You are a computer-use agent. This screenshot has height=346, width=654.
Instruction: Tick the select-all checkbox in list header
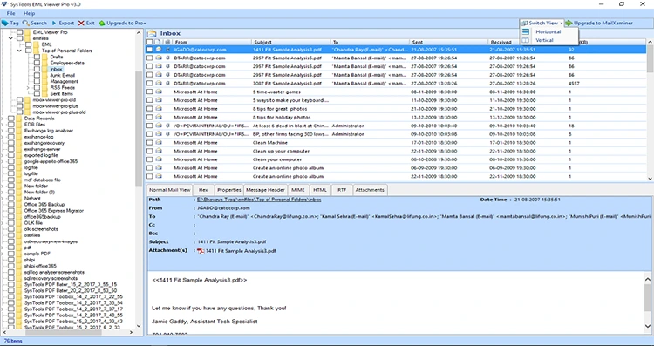click(150, 42)
